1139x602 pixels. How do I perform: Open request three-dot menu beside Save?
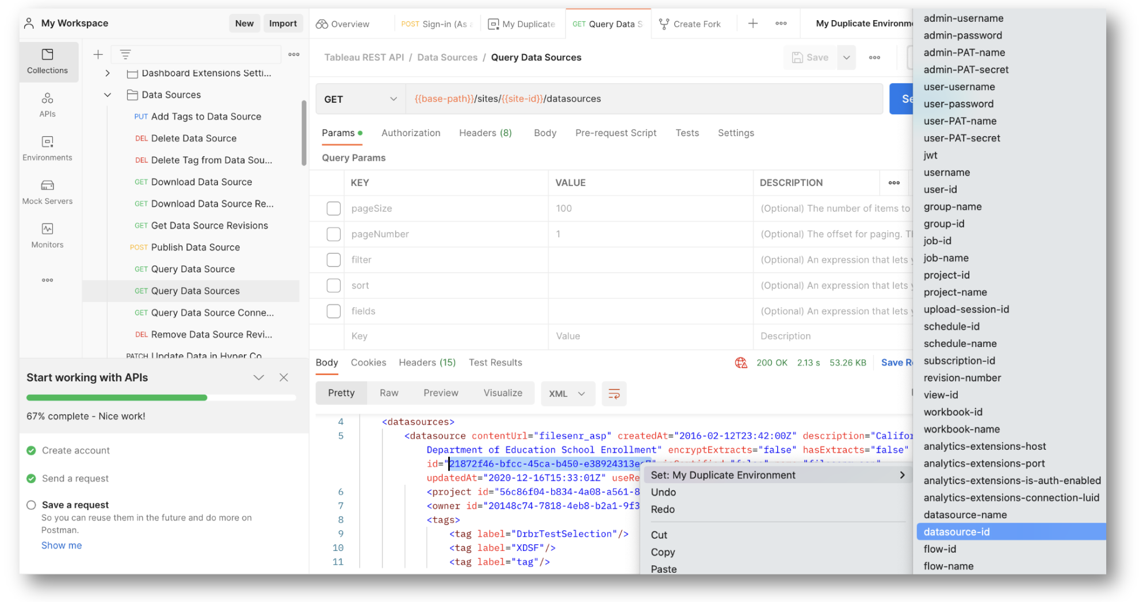pos(875,57)
